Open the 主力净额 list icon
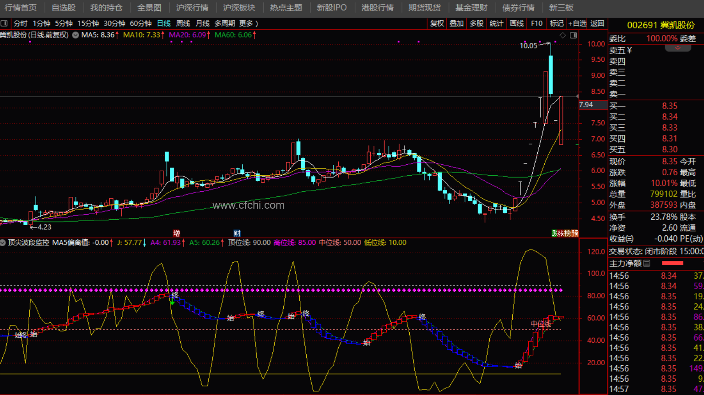This screenshot has width=704, height=395. click(x=647, y=263)
